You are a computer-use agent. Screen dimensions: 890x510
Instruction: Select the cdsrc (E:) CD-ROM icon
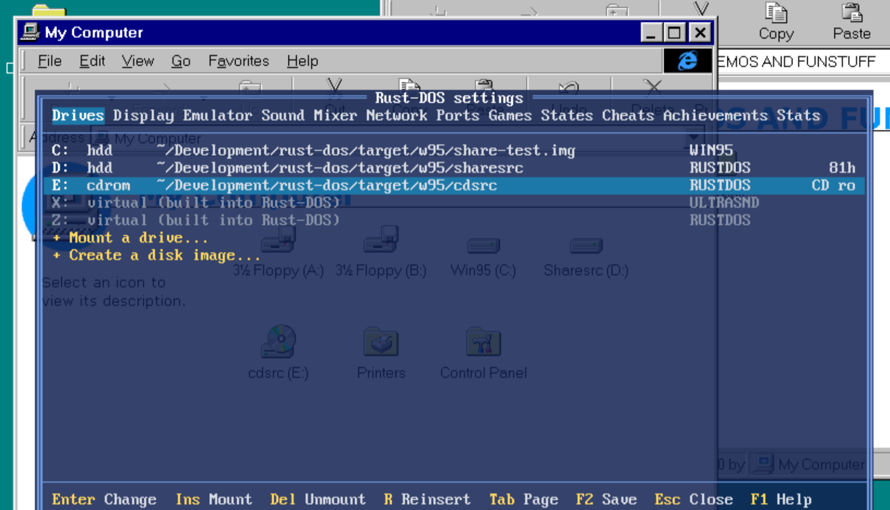tap(278, 342)
